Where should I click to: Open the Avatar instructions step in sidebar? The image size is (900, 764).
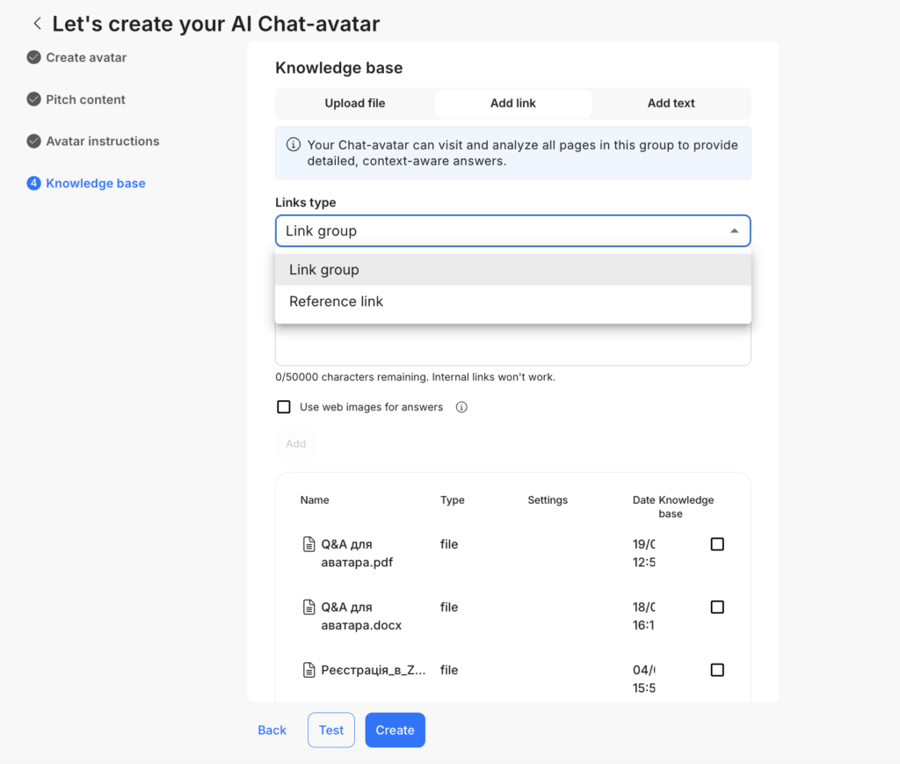[x=103, y=142]
